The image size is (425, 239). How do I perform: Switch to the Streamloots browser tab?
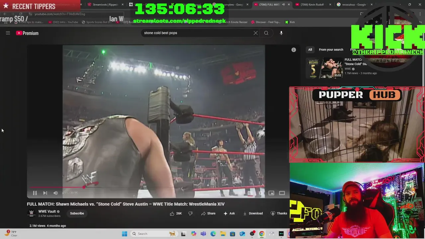[105, 5]
